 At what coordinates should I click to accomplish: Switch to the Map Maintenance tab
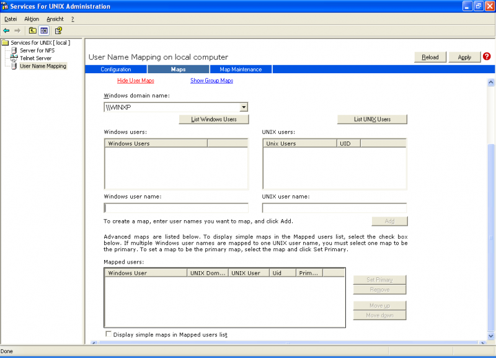241,69
